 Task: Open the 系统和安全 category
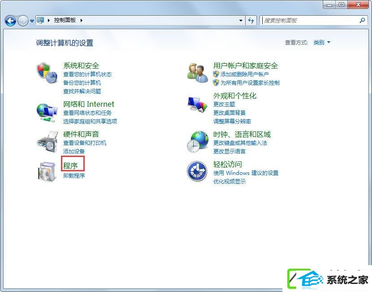point(81,65)
